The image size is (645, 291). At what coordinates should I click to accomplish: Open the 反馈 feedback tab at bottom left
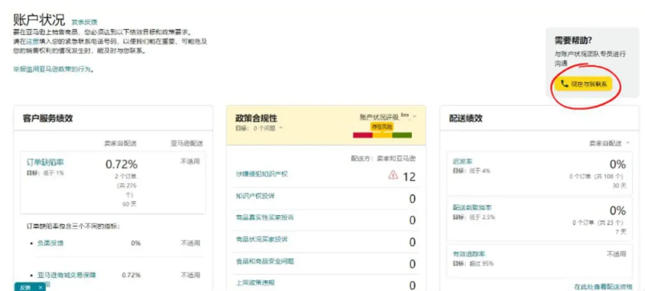pos(26,287)
